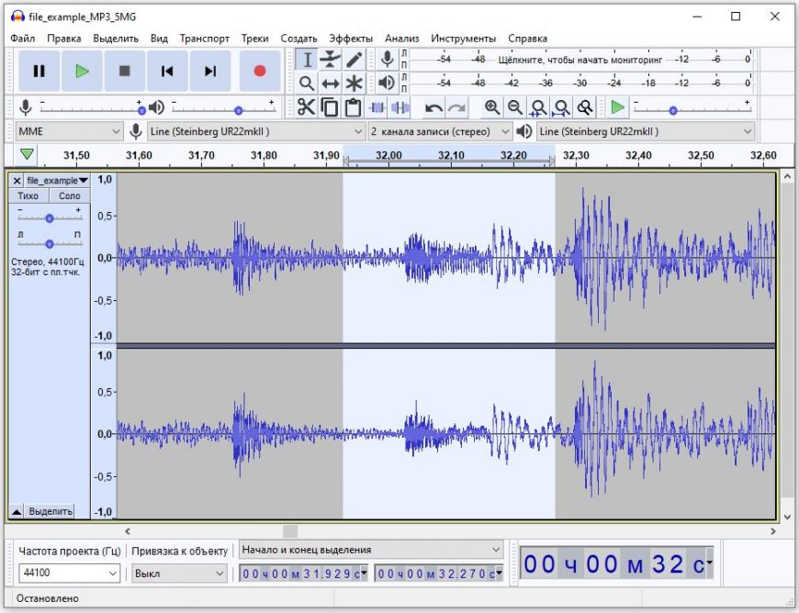Click the red Record button
799x613 pixels.
(x=260, y=71)
